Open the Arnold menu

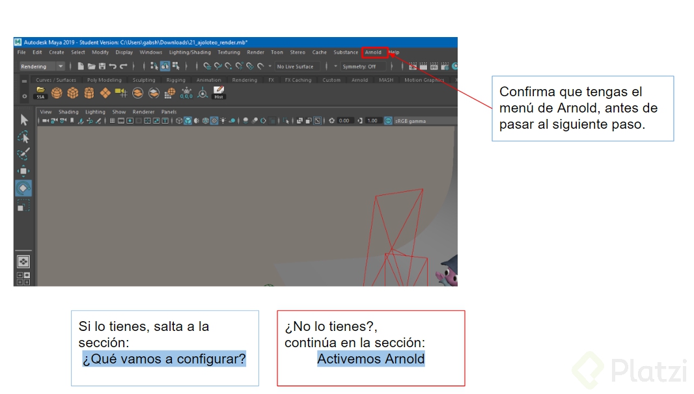click(373, 52)
